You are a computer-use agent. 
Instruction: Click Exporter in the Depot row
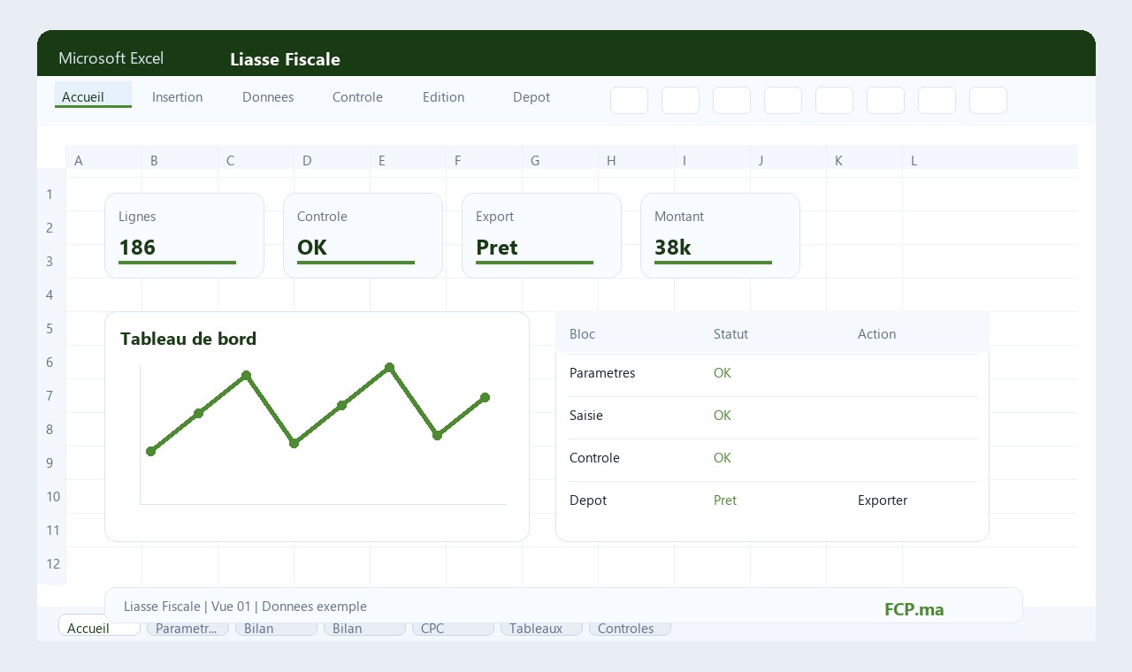click(x=883, y=500)
